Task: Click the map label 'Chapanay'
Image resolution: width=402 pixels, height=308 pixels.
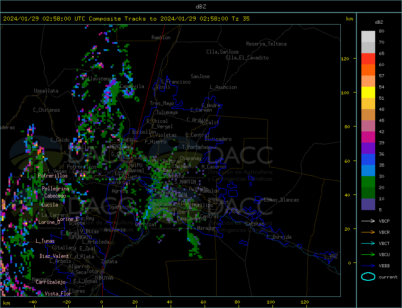Action: 190,158
